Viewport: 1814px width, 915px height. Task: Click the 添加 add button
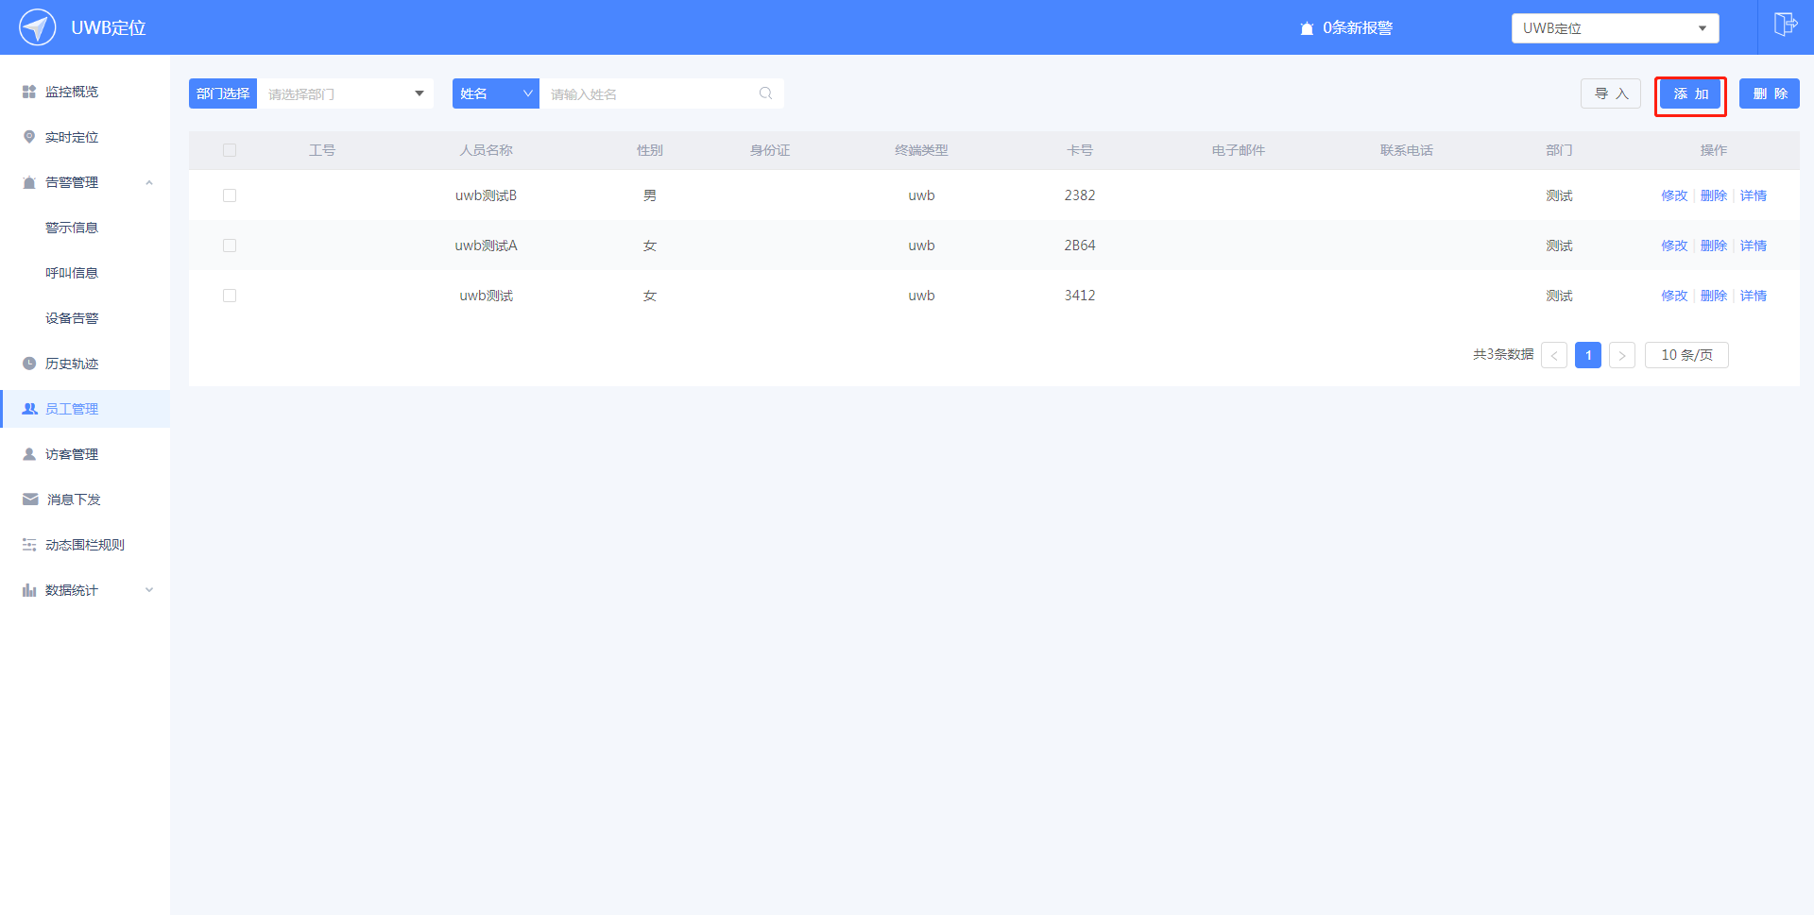tap(1690, 93)
